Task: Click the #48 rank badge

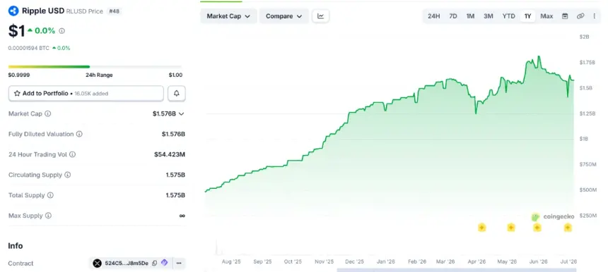Action: [x=114, y=11]
